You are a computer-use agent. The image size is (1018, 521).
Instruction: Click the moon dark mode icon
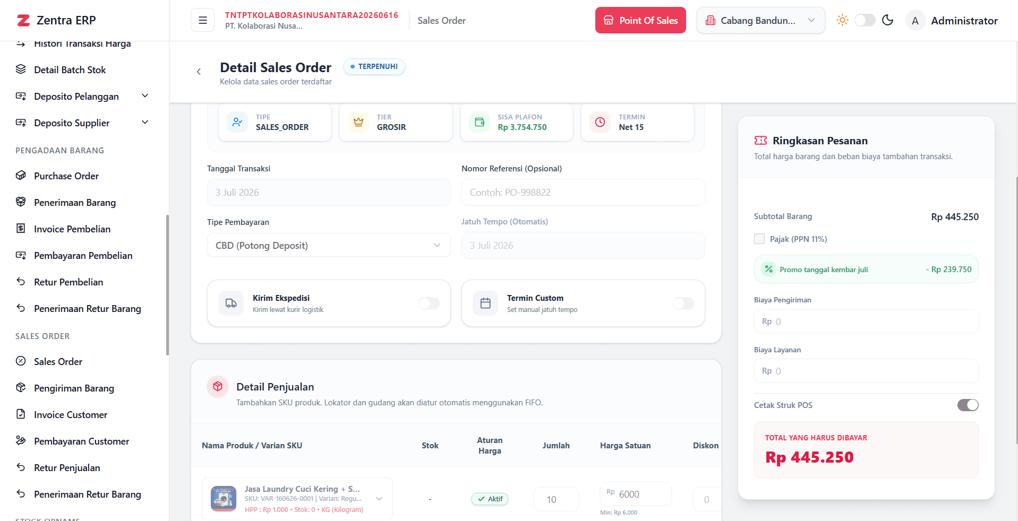[x=887, y=20]
